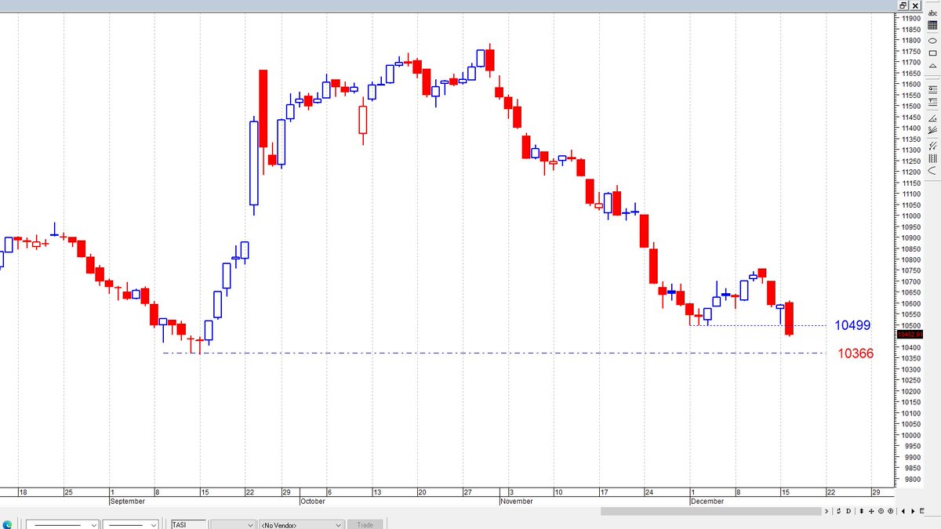The image size is (941, 529).
Task: Click the four-way pan arrows icon
Action: 871,511
